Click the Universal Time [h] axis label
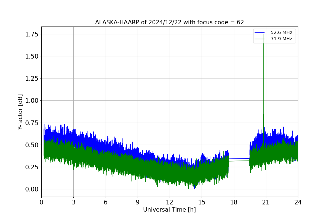Screen dimensions: 331x221 pyautogui.click(x=169, y=210)
